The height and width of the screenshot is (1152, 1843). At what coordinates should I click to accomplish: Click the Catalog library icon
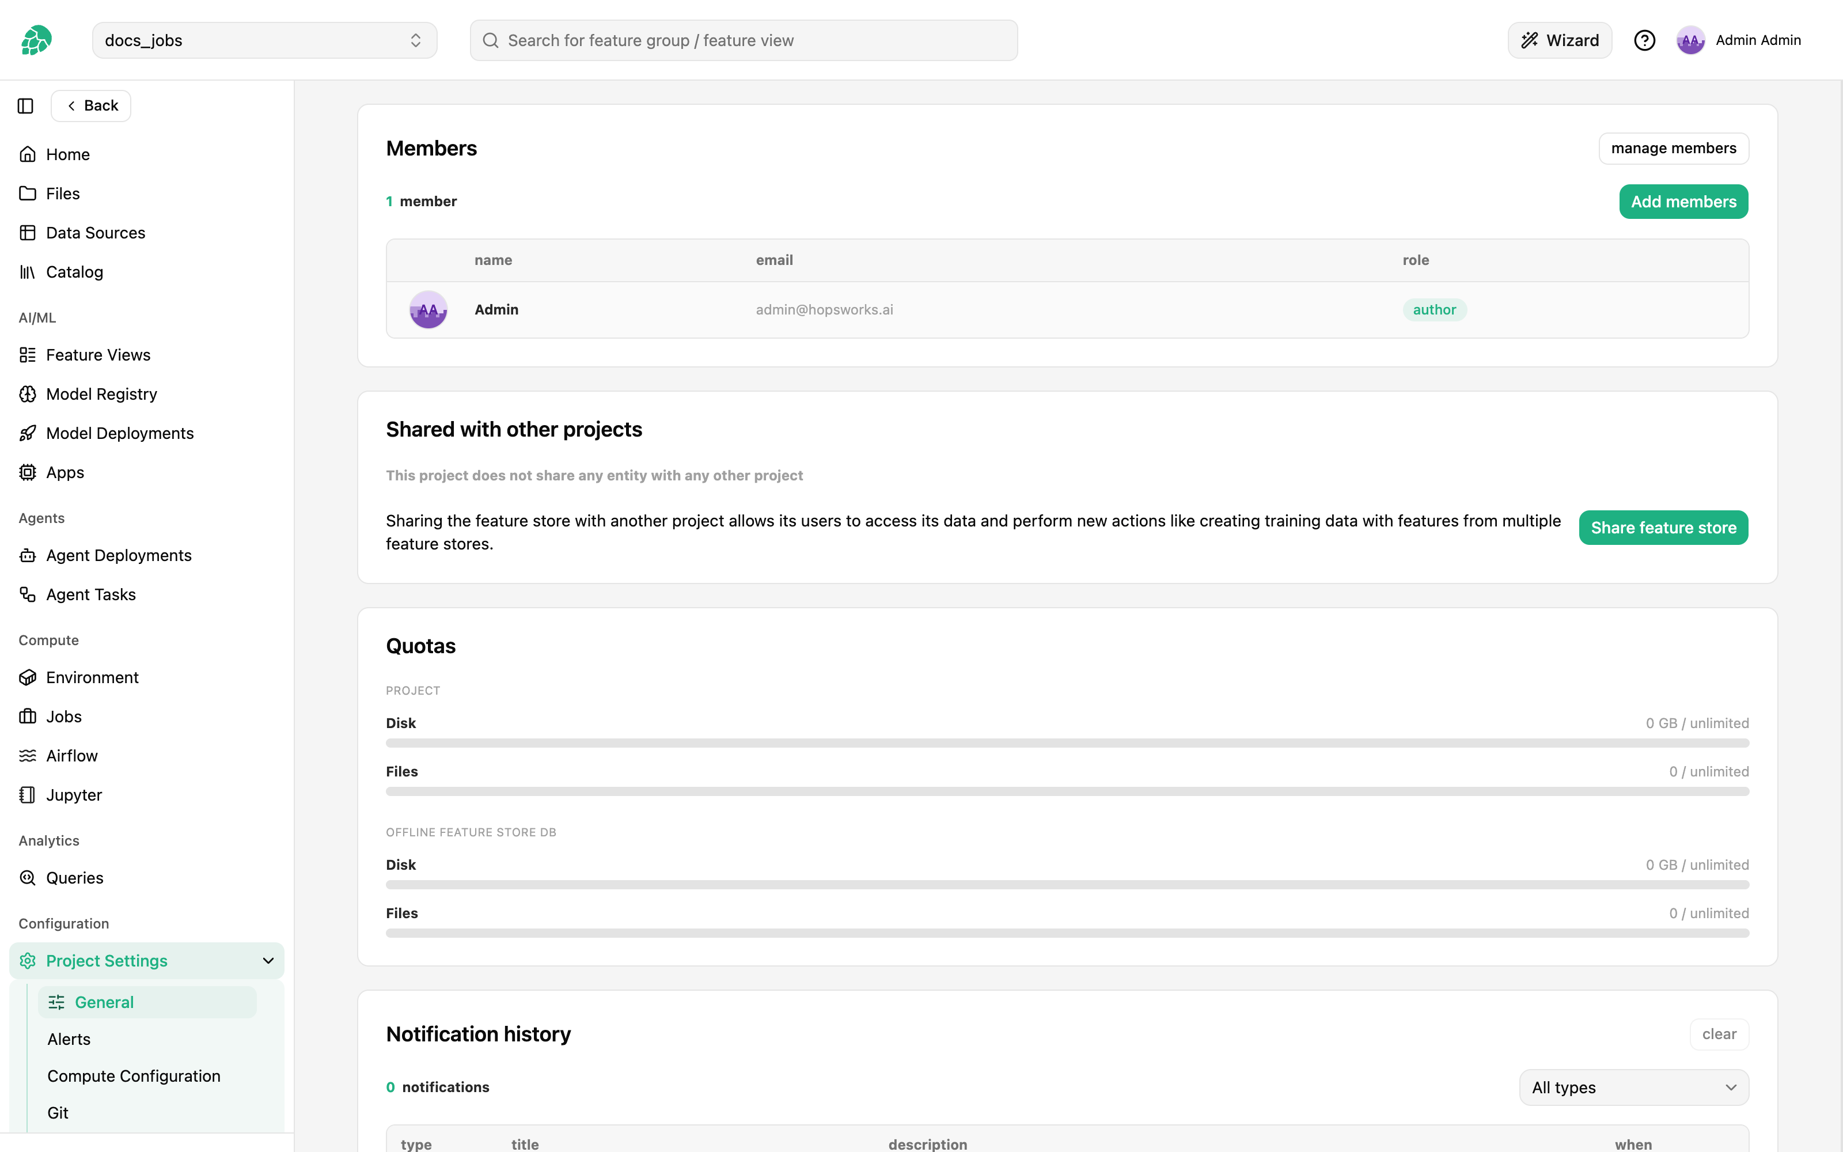point(28,272)
